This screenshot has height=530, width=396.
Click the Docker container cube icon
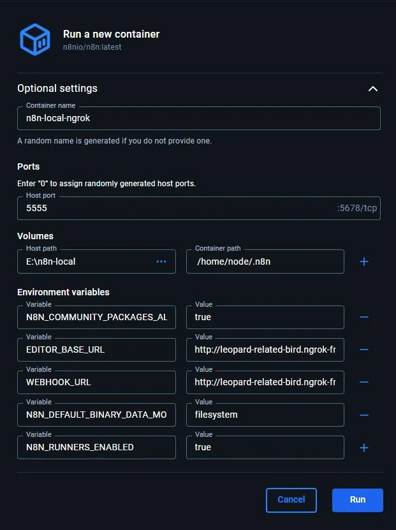click(35, 40)
